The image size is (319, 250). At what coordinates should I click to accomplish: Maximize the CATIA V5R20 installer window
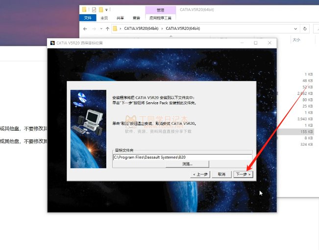255,43
